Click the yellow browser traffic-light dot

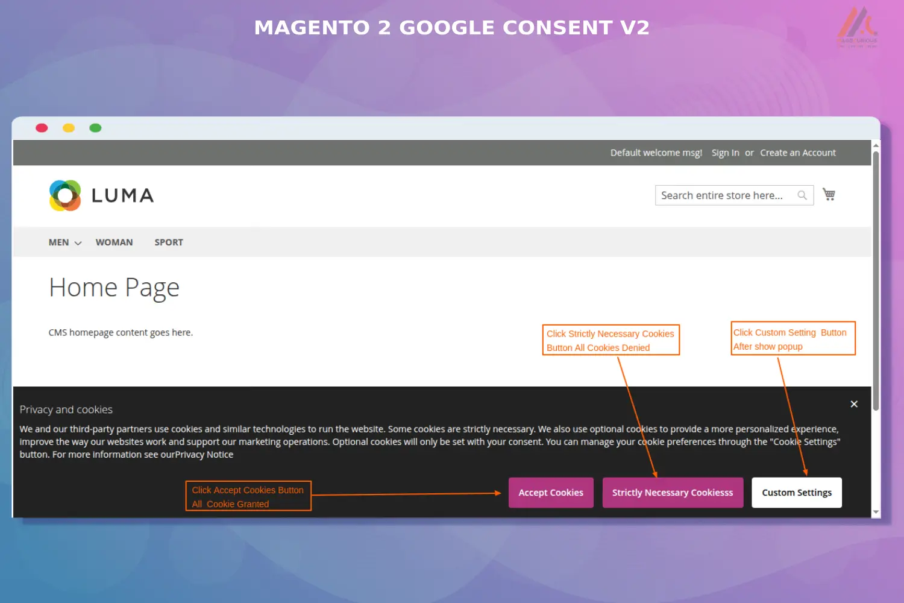tap(68, 127)
